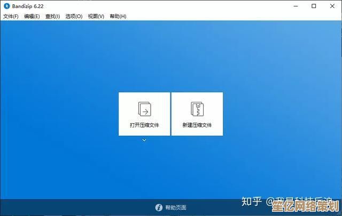The width and height of the screenshot is (342, 216).
Task: Open the 文件(F) menu
Action: [11, 17]
